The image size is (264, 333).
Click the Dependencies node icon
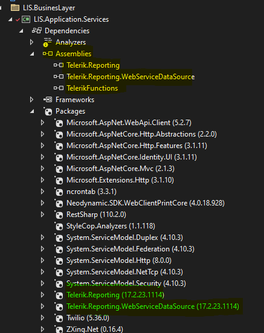37,31
